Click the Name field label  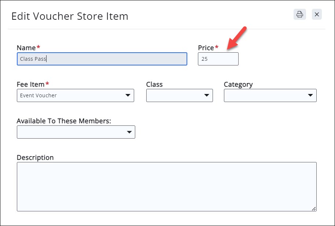tap(26, 48)
